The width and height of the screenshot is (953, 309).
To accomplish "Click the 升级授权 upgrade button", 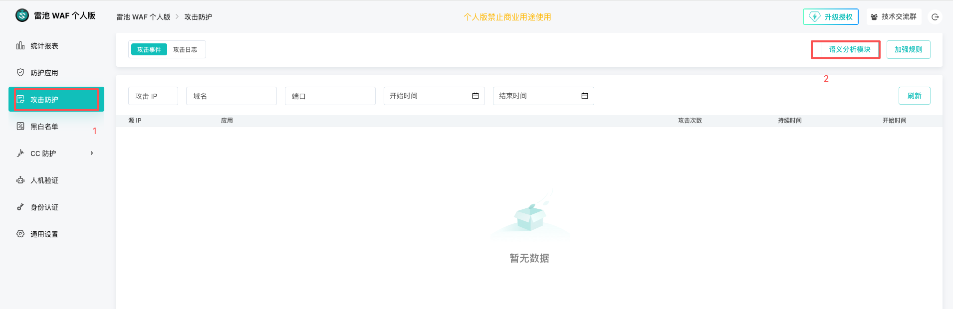I will pos(831,17).
